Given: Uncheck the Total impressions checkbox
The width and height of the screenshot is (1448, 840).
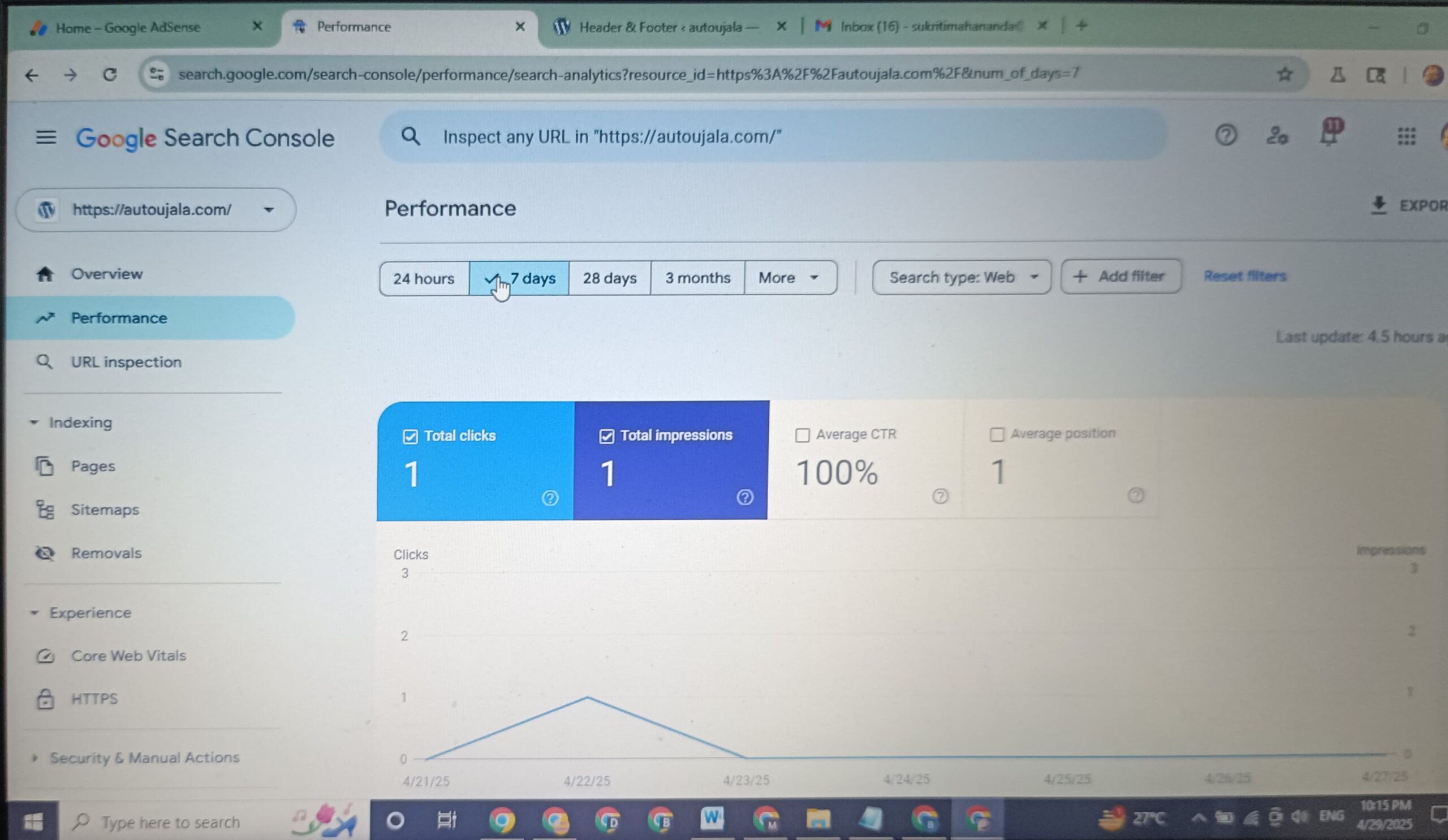Looking at the screenshot, I should coord(606,436).
